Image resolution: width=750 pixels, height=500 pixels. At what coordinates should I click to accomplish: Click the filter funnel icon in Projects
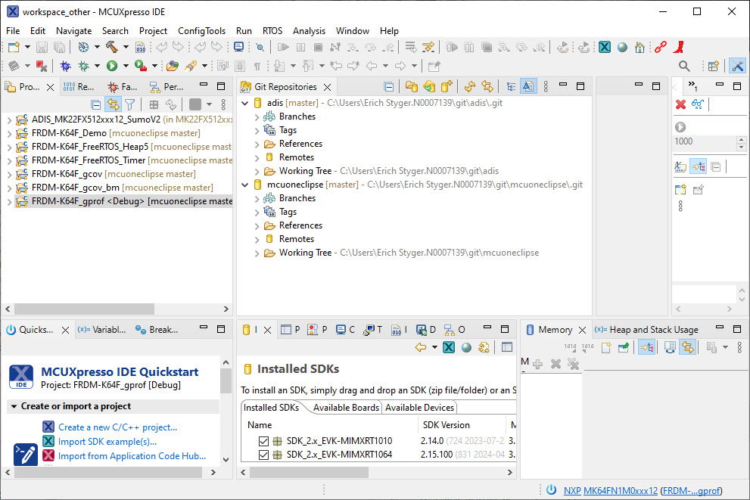(130, 105)
